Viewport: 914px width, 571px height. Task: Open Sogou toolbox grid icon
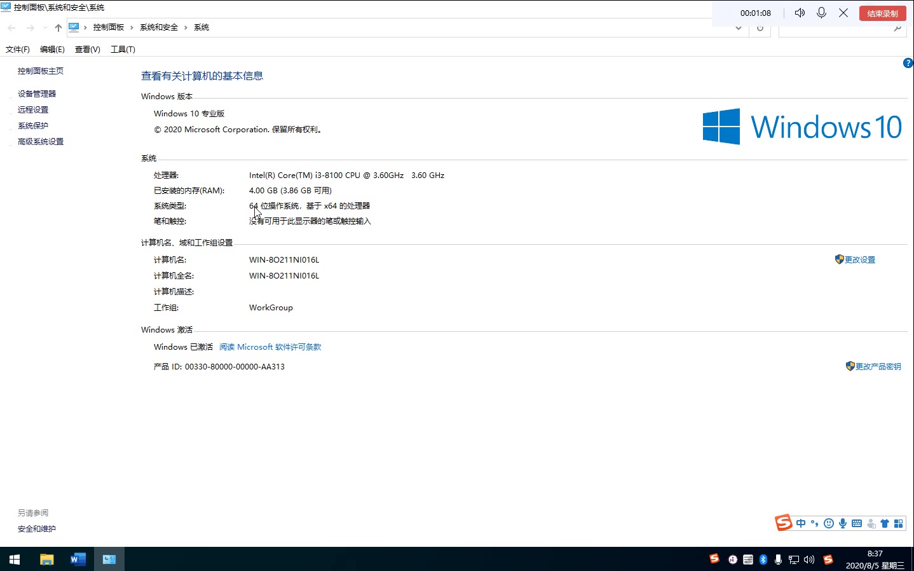(x=897, y=523)
